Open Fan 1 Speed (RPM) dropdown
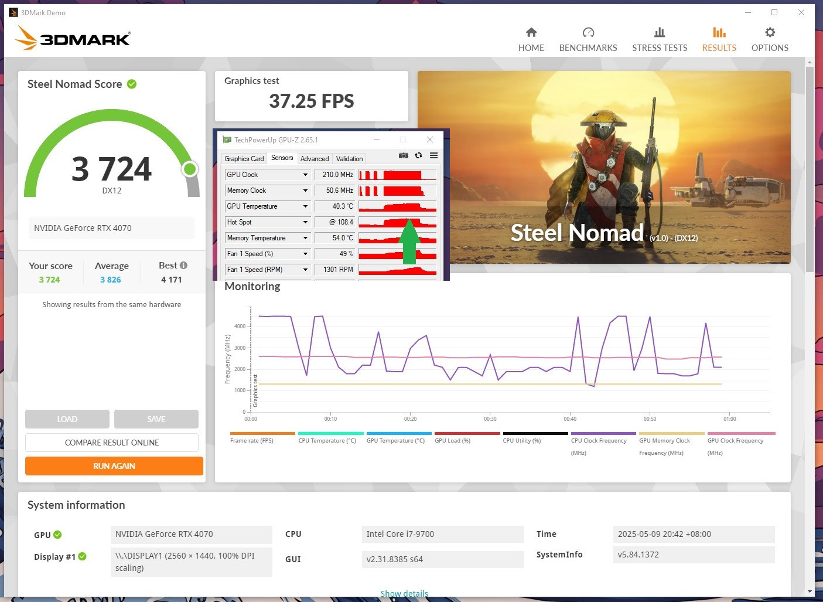This screenshot has width=823, height=602. pyautogui.click(x=305, y=270)
